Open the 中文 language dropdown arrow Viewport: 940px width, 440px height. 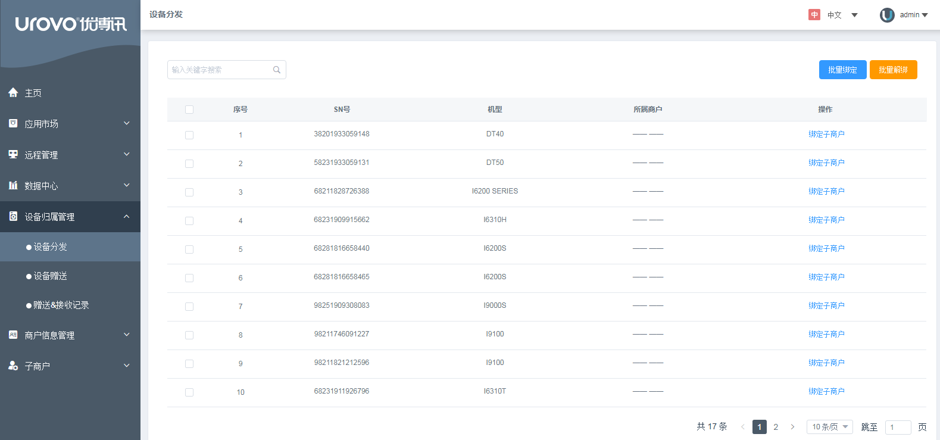854,15
